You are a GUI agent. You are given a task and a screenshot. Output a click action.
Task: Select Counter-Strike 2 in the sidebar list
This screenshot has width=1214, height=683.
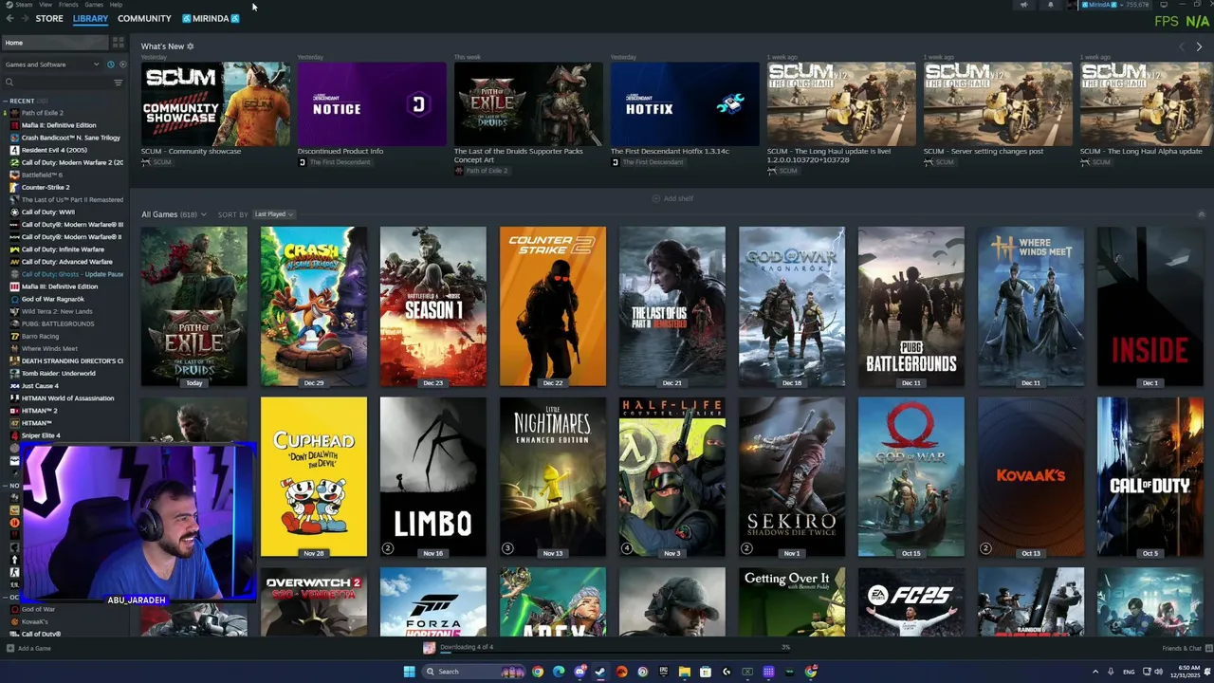(x=46, y=187)
